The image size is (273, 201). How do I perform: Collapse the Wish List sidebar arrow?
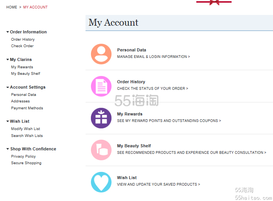pyautogui.click(x=8, y=121)
